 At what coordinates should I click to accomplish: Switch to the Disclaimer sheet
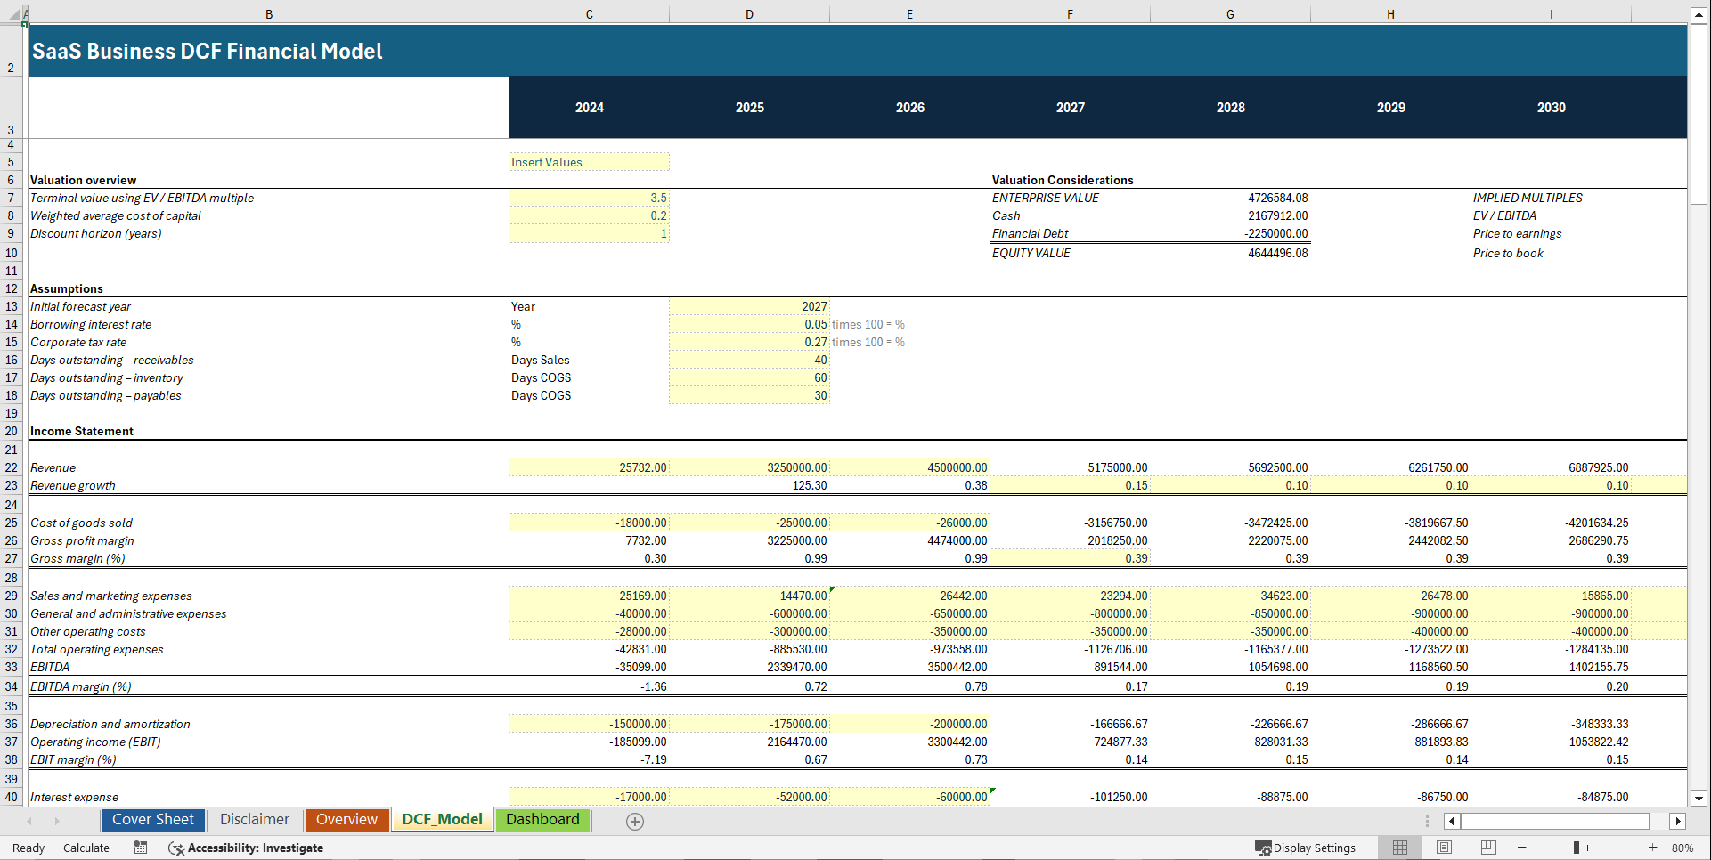255,819
